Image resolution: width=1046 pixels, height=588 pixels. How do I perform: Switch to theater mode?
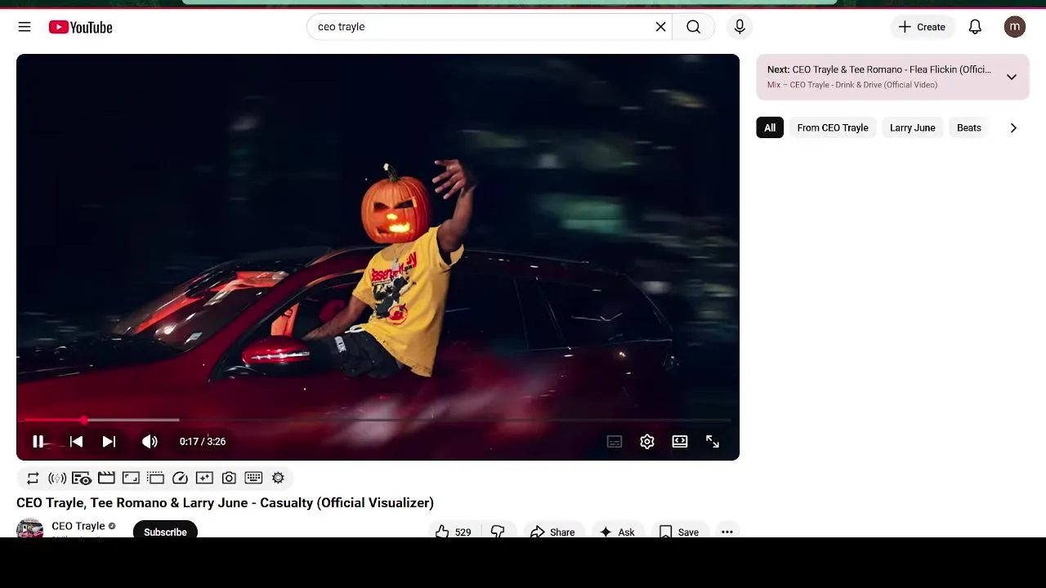coord(680,442)
